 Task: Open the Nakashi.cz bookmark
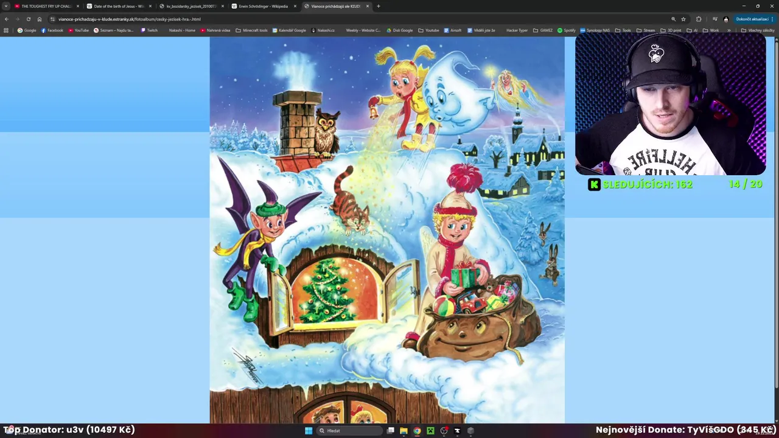click(323, 30)
